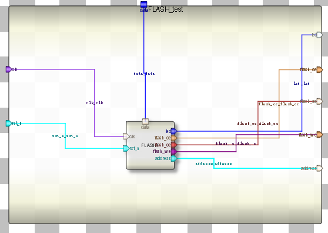The image size is (328, 233).
Task: Click the inner block's clk pin
Action: coord(126,137)
